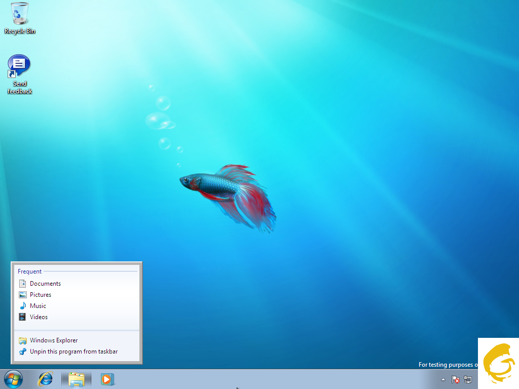Click the pushpin icon next to Unpin
Viewport: 519px width, 389px height.
tap(22, 352)
